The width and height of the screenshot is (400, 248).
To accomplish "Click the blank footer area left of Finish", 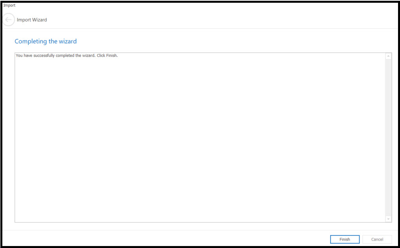I will (166, 239).
